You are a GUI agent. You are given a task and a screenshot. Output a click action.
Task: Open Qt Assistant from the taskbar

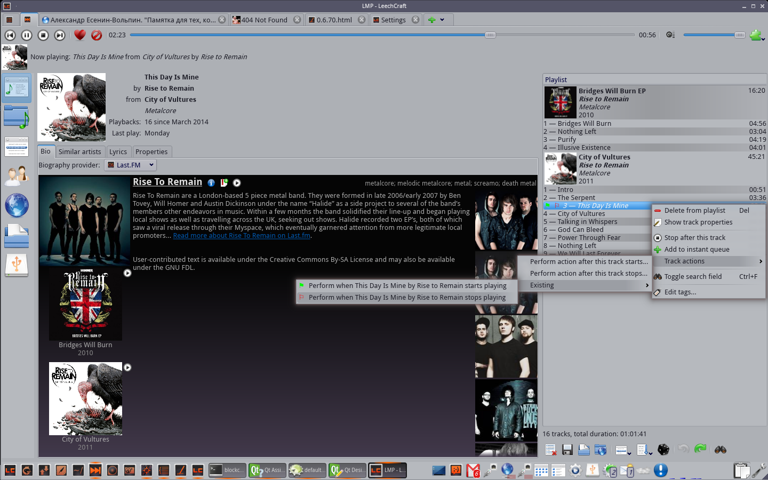coord(268,470)
